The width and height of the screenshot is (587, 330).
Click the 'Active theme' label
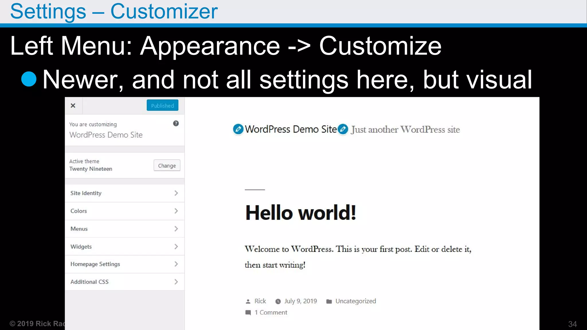pos(84,161)
